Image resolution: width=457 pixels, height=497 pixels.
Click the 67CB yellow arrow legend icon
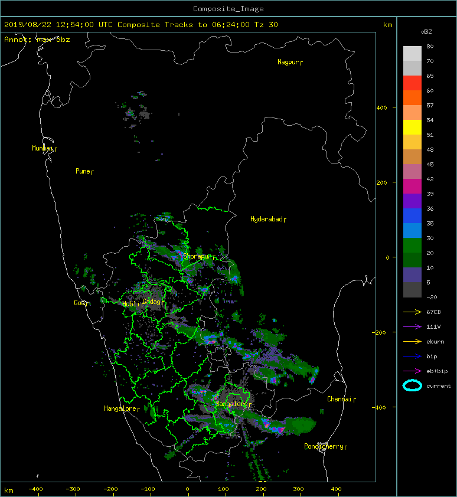click(412, 312)
